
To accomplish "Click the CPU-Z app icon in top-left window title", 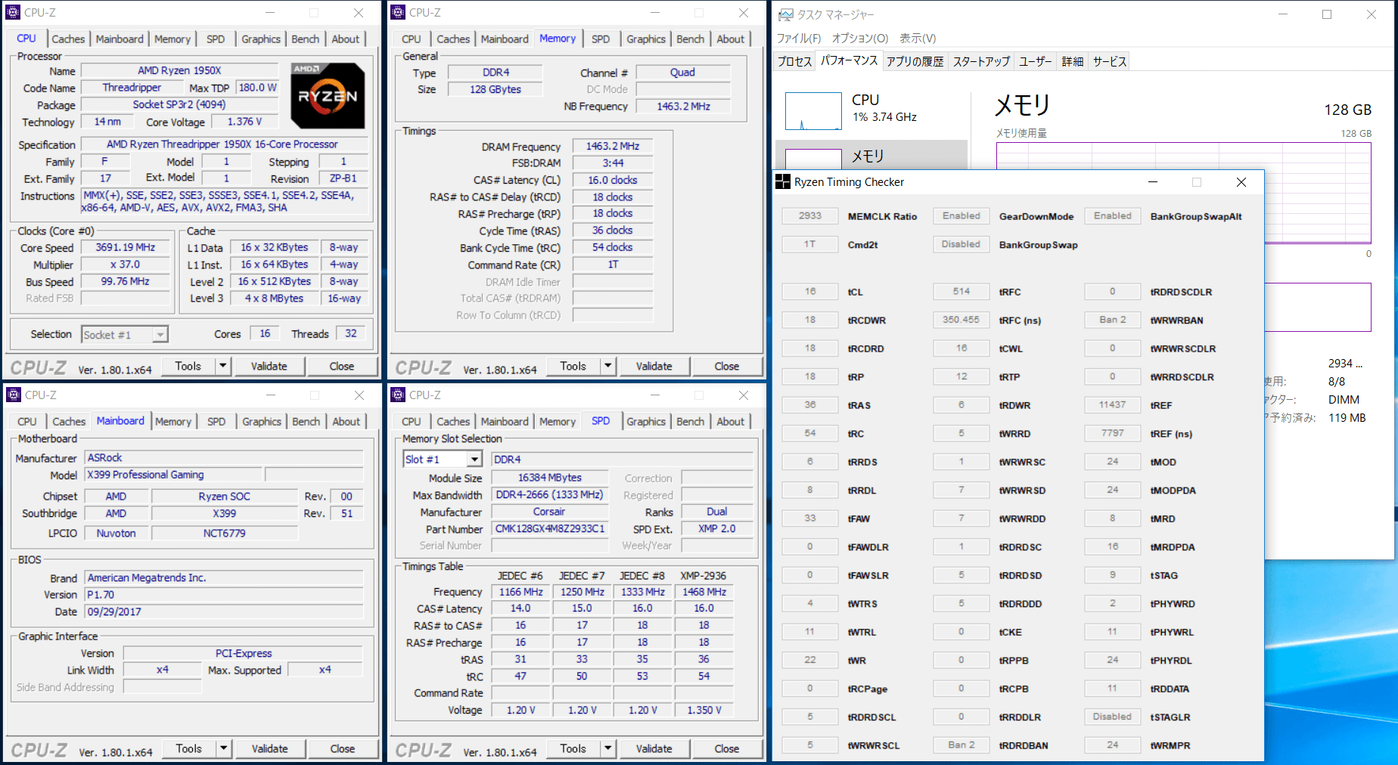I will coord(13,12).
